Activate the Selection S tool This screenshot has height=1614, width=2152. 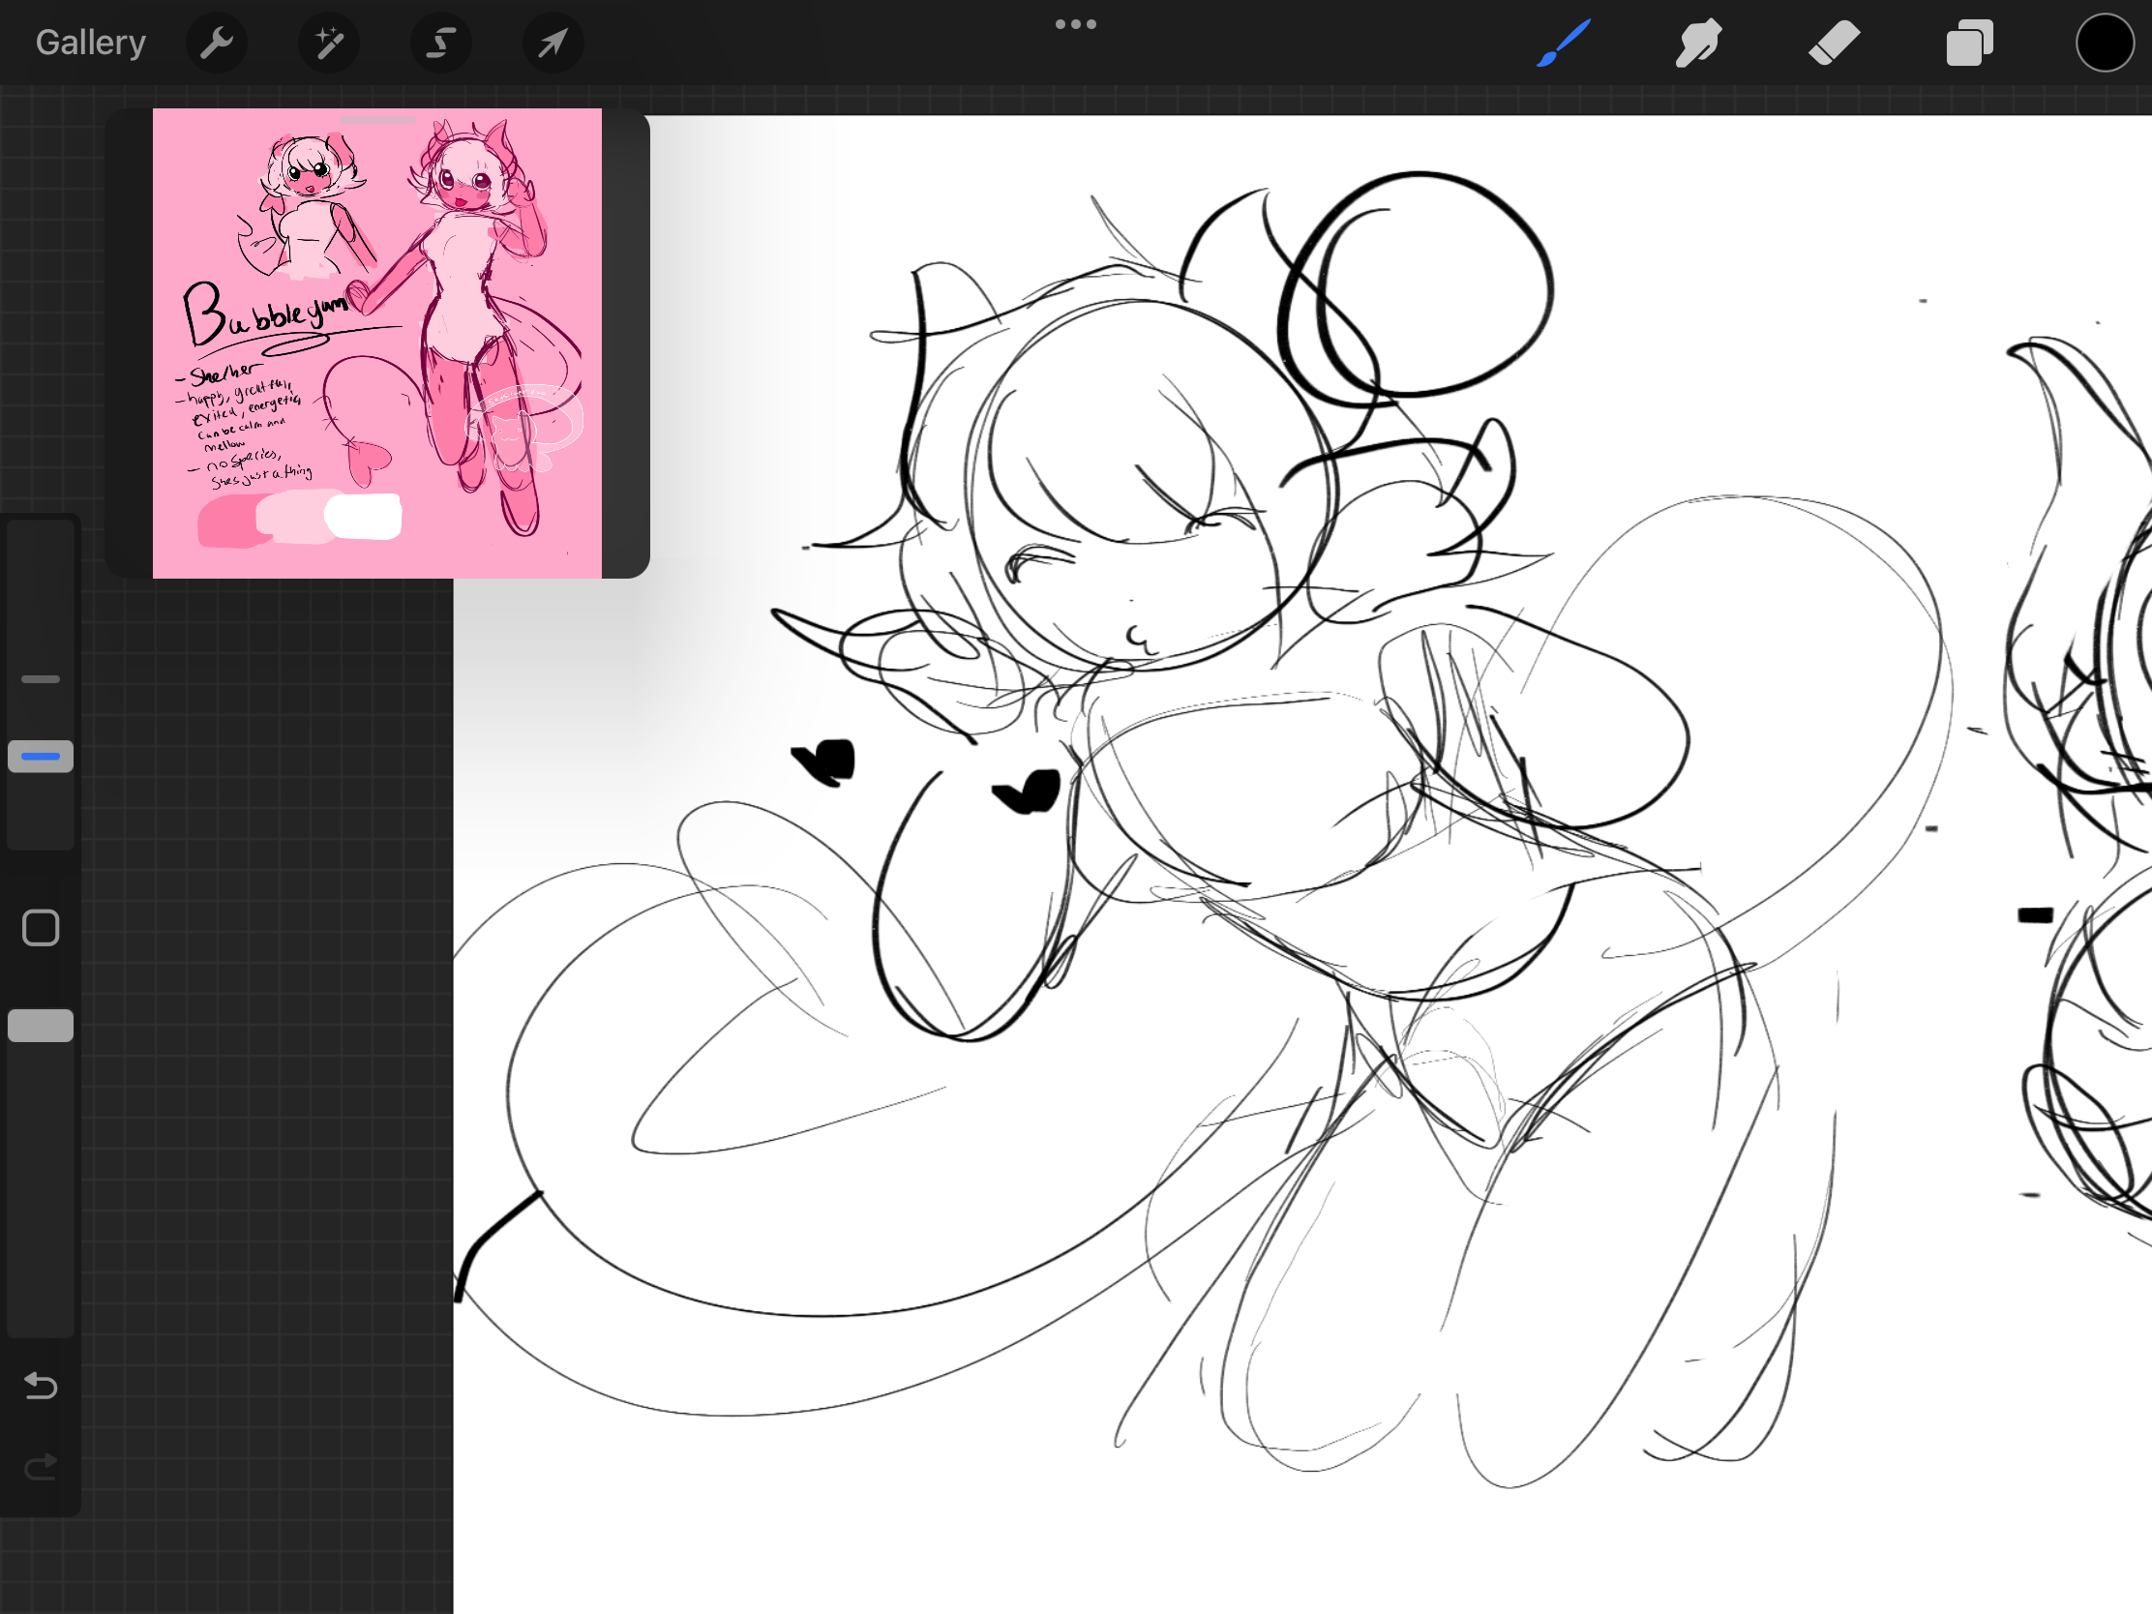(440, 43)
